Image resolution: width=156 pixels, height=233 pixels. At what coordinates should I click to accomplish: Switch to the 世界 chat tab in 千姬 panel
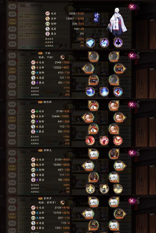coord(12,63)
